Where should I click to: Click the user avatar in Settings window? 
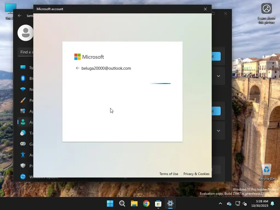[x=25, y=33]
